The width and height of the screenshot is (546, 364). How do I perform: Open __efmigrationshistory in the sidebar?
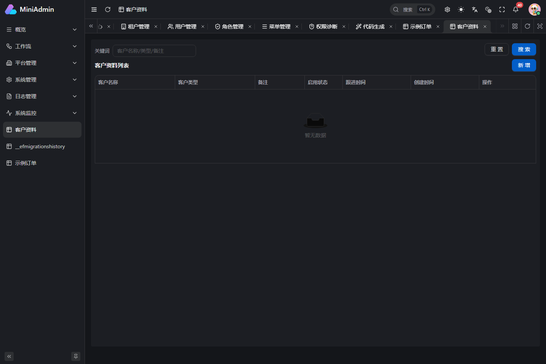tap(42, 146)
